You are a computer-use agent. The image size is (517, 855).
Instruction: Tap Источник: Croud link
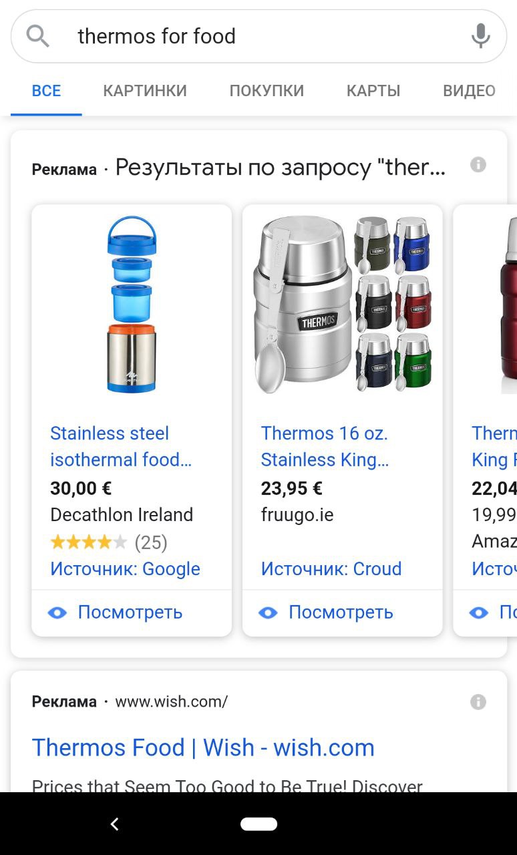[331, 569]
